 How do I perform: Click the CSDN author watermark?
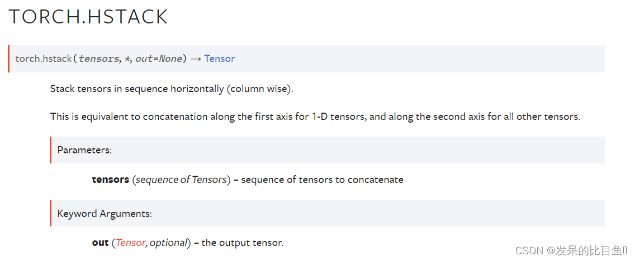(572, 251)
